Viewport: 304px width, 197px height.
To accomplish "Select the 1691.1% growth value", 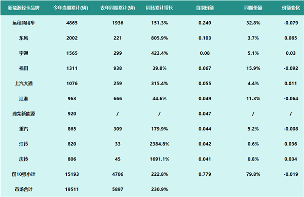I will [160, 159].
